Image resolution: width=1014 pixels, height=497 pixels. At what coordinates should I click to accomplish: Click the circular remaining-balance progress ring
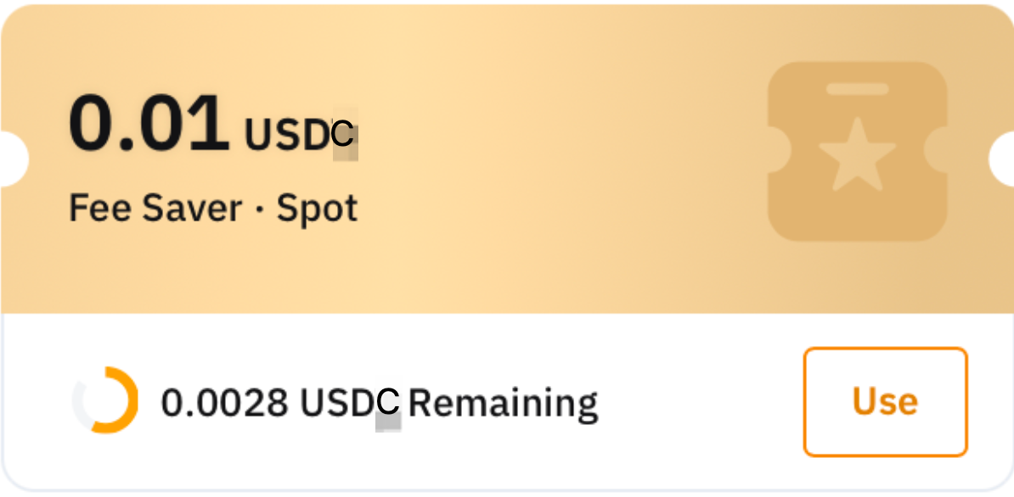[x=105, y=400]
